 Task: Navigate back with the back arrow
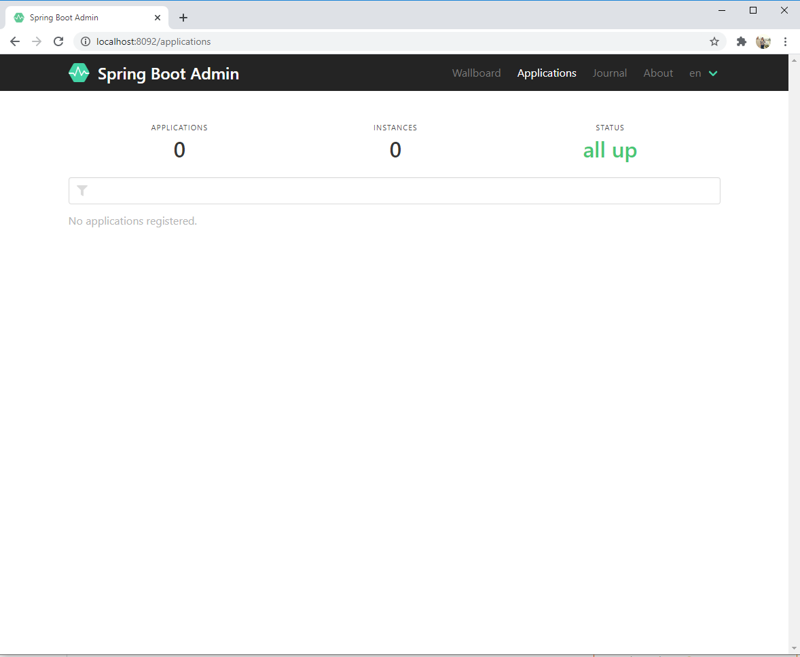pos(15,41)
